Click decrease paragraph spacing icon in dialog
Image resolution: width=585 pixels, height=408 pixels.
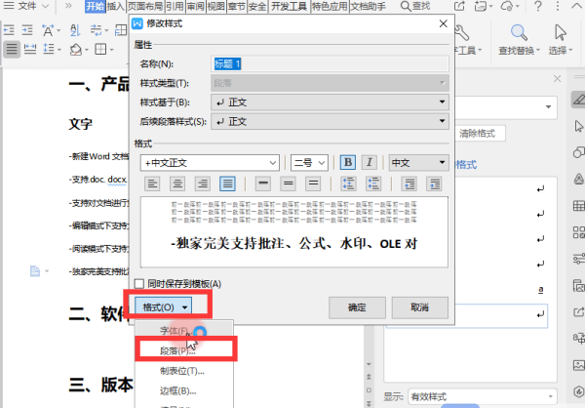click(373, 184)
